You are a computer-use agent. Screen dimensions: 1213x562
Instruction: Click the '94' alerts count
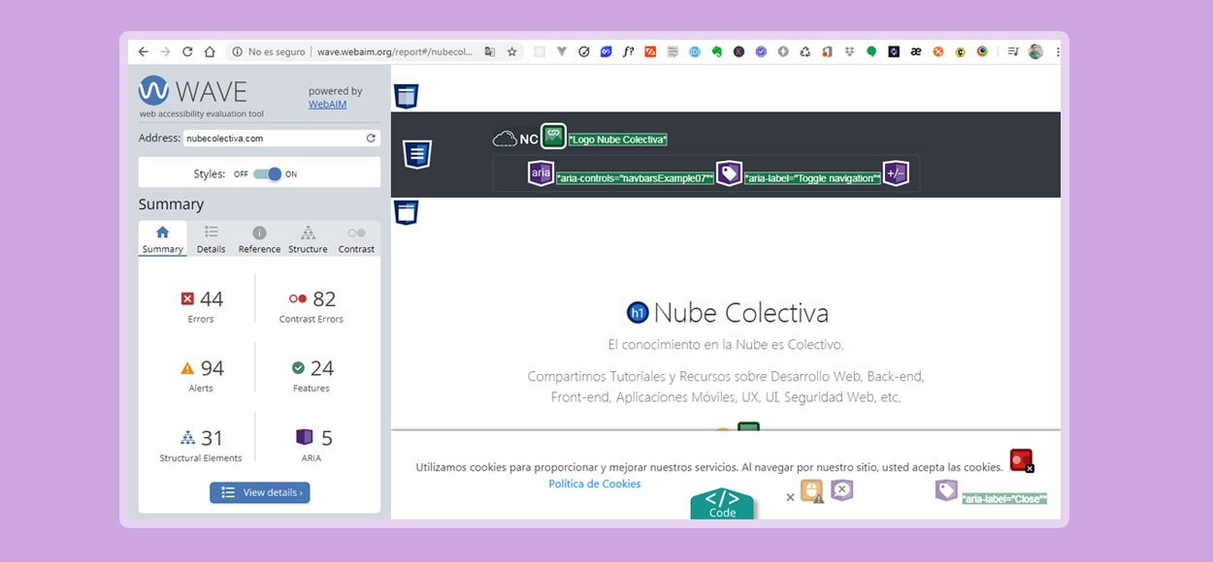pyautogui.click(x=213, y=368)
